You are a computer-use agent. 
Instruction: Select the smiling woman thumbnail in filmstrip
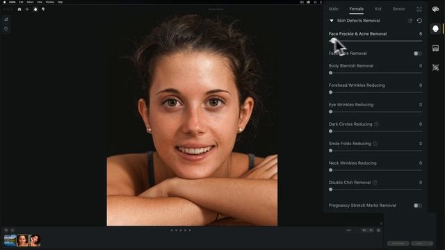[22, 240]
